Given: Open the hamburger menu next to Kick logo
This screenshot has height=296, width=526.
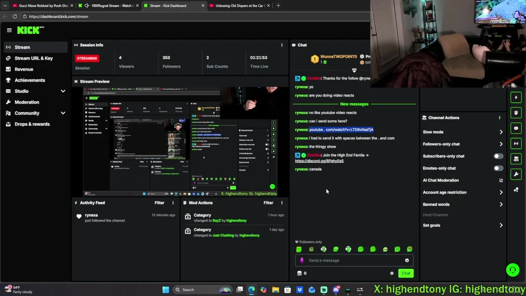Looking at the screenshot, I should click(x=9, y=30).
